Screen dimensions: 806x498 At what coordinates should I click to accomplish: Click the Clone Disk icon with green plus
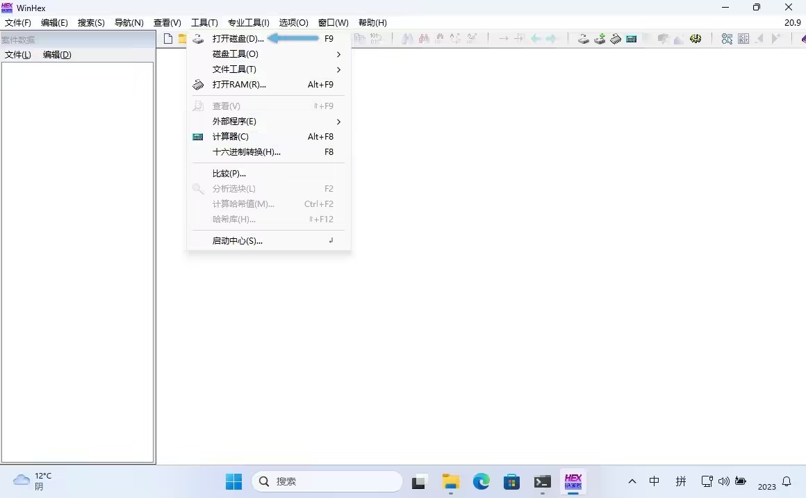(600, 38)
